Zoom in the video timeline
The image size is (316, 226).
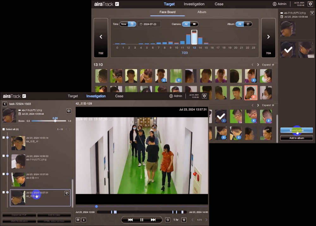tap(184, 220)
